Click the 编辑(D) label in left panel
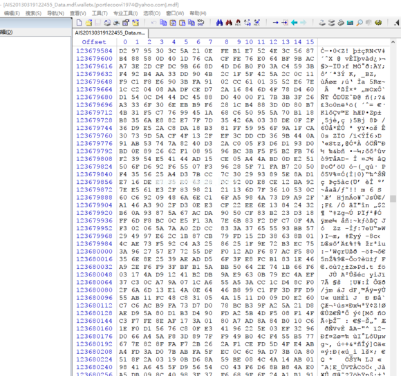The width and height of the screenshot is (401, 376). [x=6, y=32]
